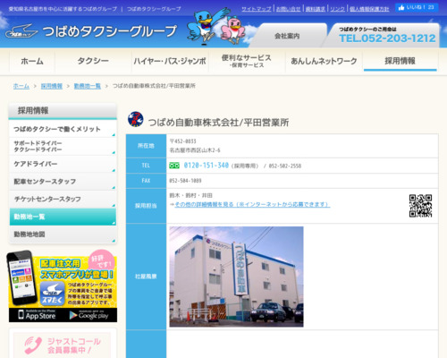Click the Google play badge
The image size is (447, 358).
89,315
